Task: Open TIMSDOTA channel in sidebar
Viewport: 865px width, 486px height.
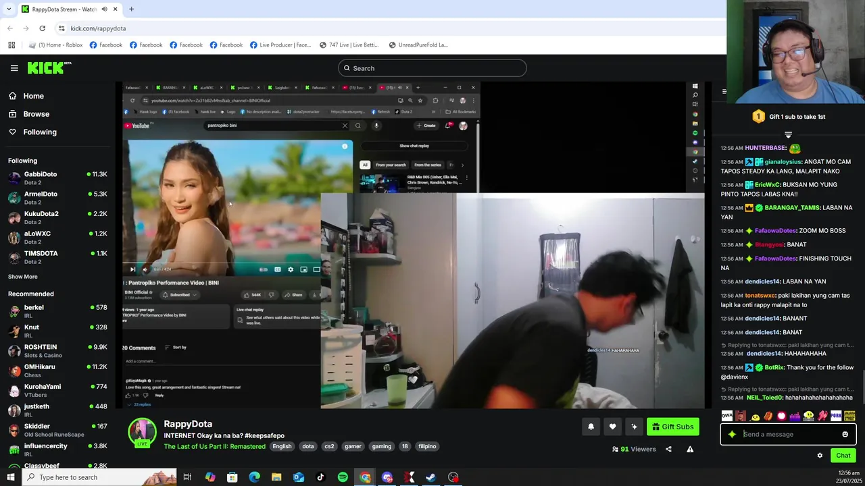Action: pos(58,257)
